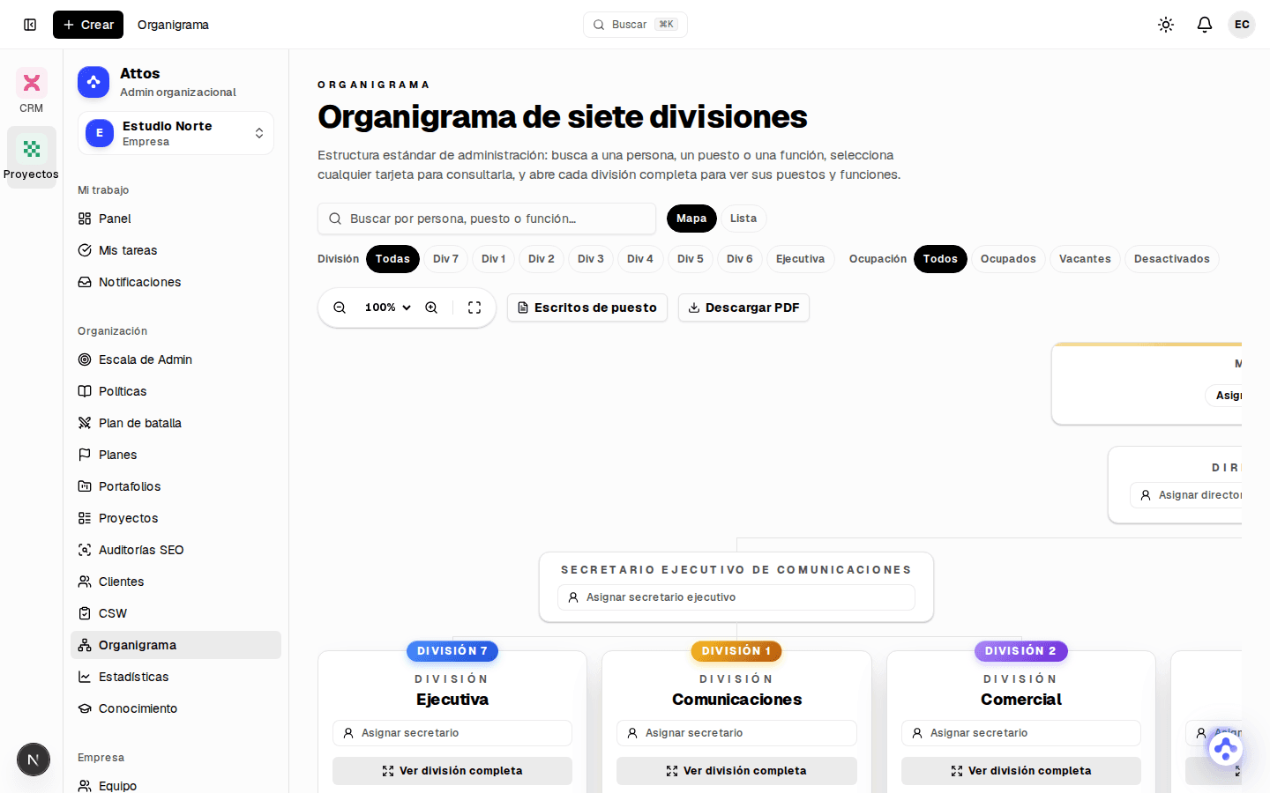Viewport: 1270px width, 793px height.
Task: Open Auditorías SEO
Action: pyautogui.click(x=176, y=550)
